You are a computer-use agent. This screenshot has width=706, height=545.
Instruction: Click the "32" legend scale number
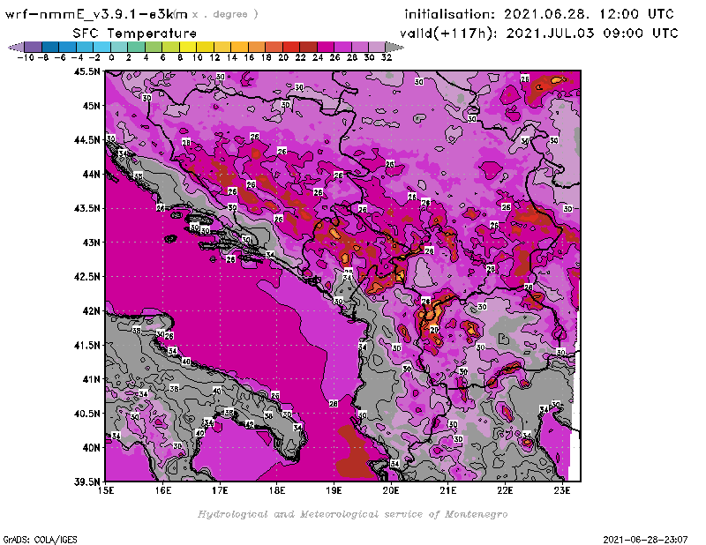click(x=387, y=57)
